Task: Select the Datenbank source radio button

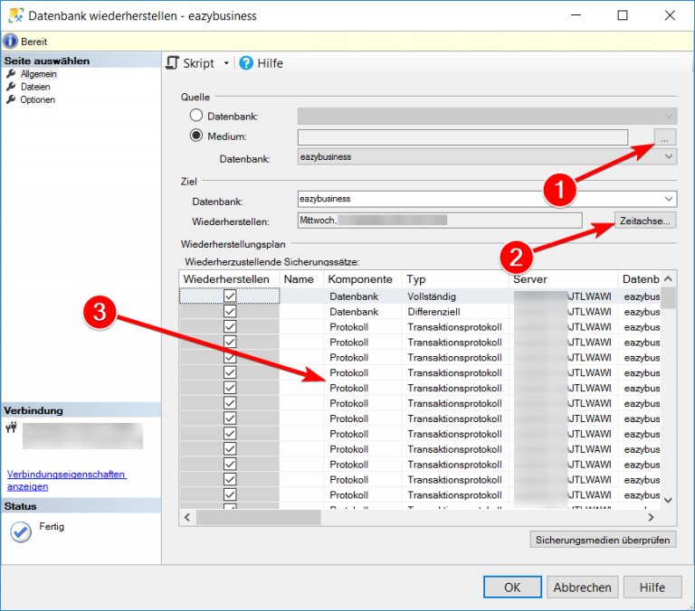Action: (x=196, y=116)
